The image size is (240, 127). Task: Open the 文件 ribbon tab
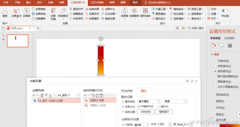[6, 2]
